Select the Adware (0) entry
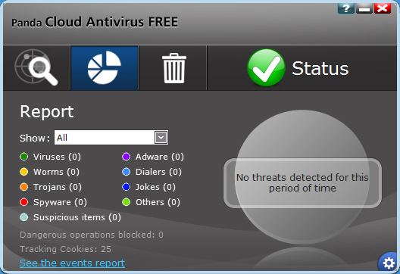This screenshot has height=274, width=400. (160, 157)
